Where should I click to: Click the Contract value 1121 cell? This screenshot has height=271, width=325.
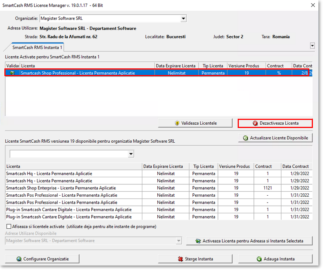click(267, 188)
